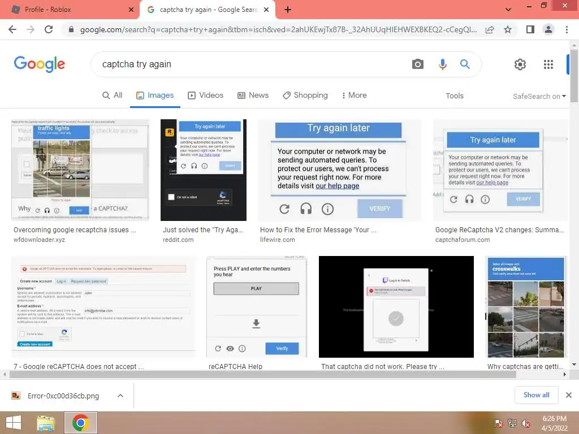This screenshot has height=434, width=579.
Task: Bookmark this page with the star
Action: tap(508, 29)
